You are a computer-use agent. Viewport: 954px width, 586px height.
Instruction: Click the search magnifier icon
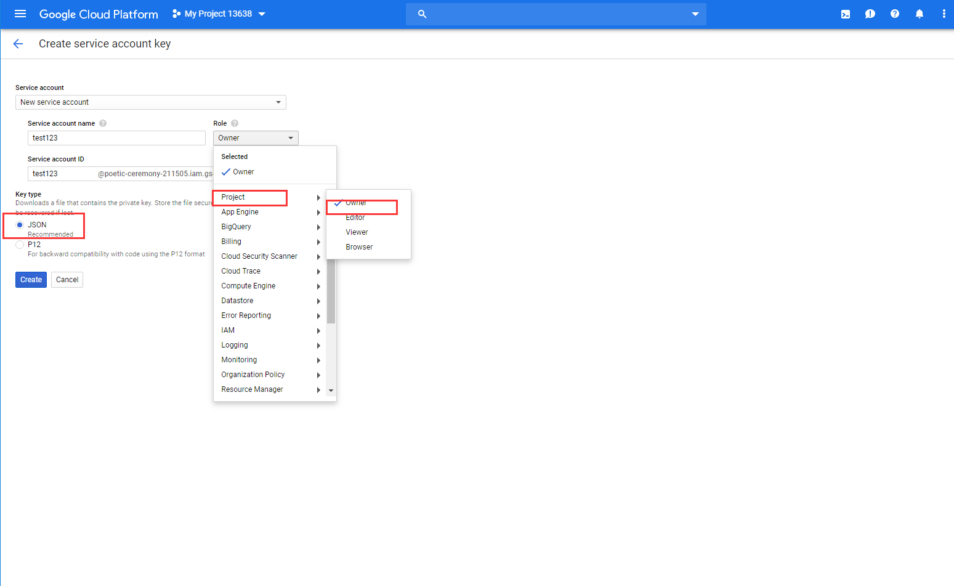(422, 14)
